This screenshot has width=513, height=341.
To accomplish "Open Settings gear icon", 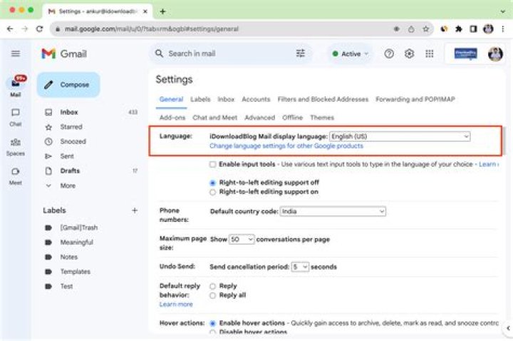I will pos(409,54).
